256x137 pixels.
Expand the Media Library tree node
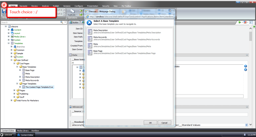click(9, 37)
